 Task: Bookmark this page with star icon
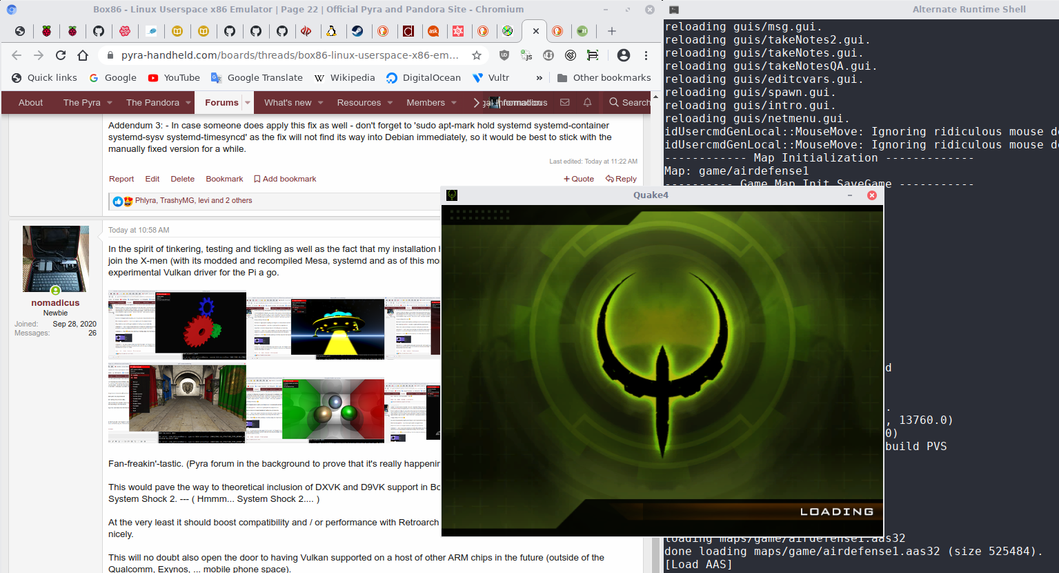(477, 55)
